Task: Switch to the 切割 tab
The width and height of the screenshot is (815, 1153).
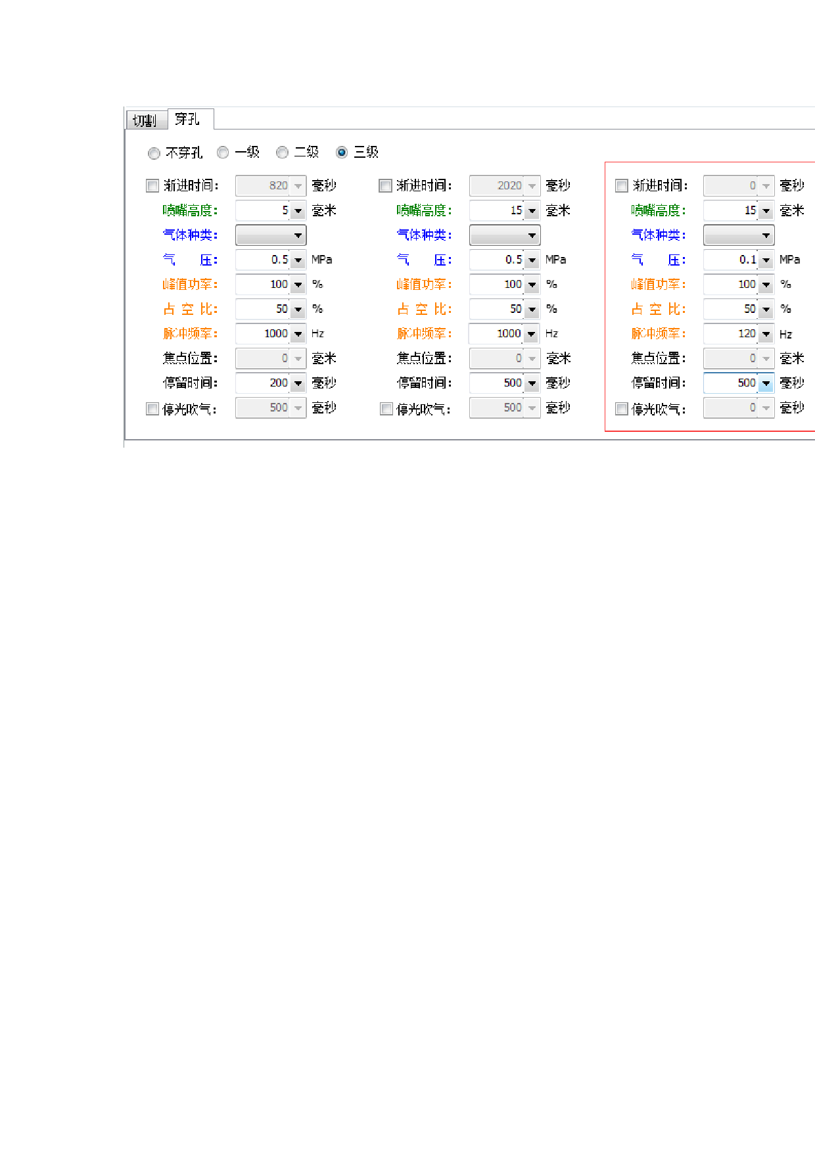Action: (x=146, y=120)
